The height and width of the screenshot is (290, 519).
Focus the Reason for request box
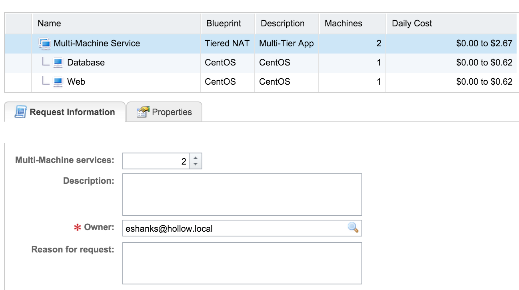242,263
